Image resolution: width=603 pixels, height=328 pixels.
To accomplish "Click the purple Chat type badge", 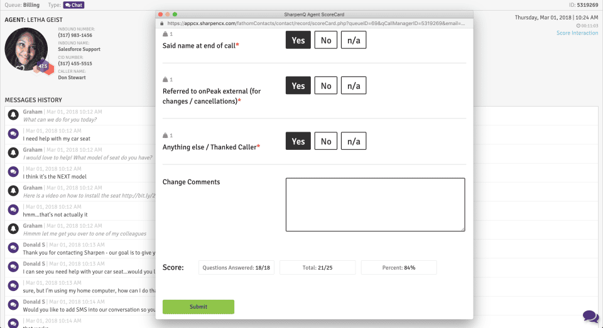I will [x=74, y=5].
